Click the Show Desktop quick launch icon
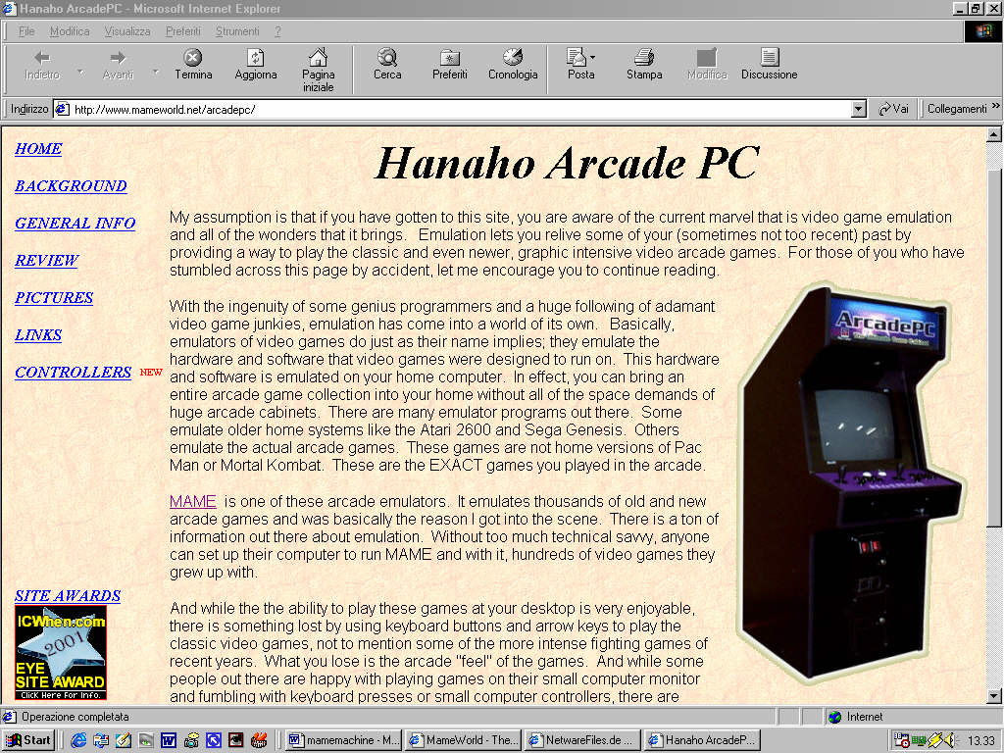Viewport: 1004px width, 753px height. tap(123, 740)
